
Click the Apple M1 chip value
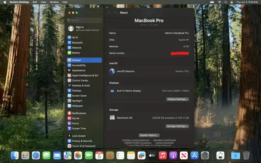click(x=184, y=40)
